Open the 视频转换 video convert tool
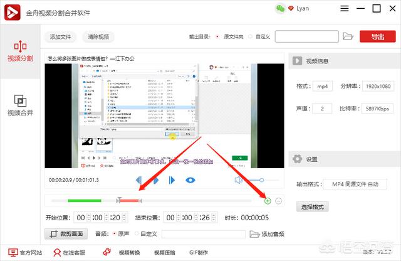Screen dimensions: 401x261 pos(130,253)
